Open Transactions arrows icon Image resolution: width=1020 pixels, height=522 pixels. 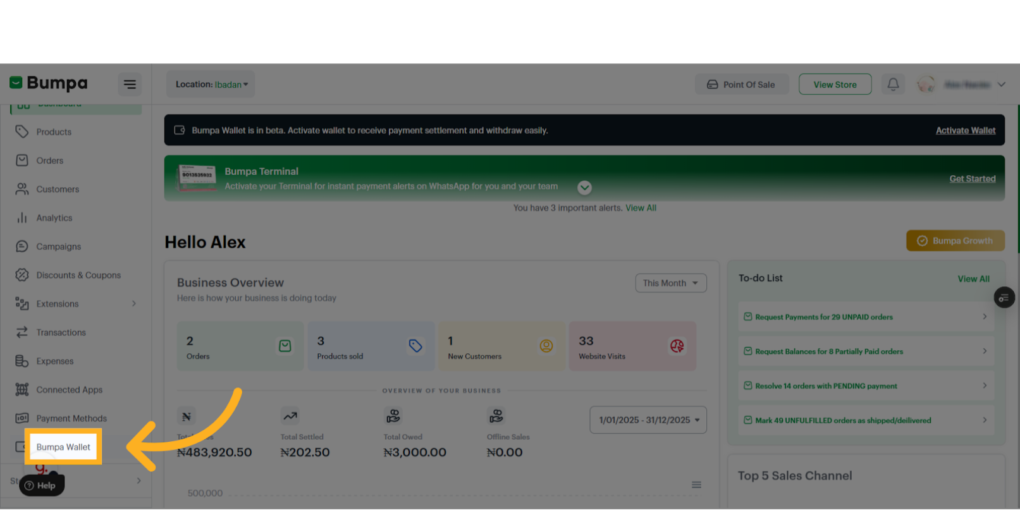pos(22,332)
